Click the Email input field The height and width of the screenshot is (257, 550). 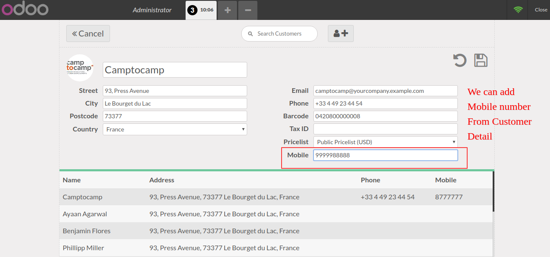(x=386, y=91)
